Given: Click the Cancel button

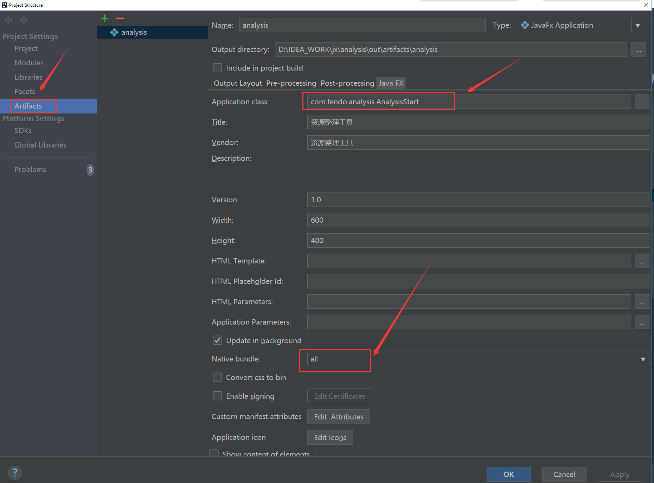Looking at the screenshot, I should click(564, 474).
